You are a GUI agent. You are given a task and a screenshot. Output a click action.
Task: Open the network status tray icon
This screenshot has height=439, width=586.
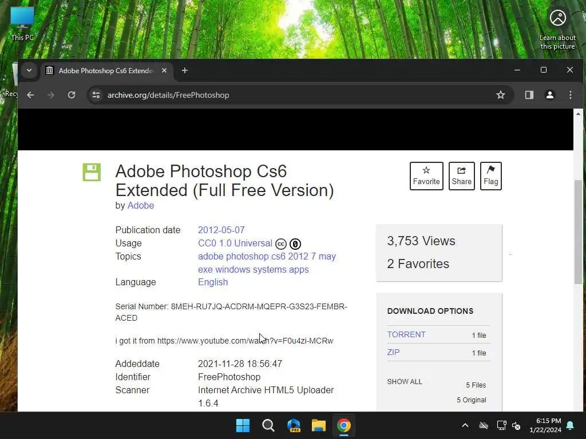pos(501,425)
